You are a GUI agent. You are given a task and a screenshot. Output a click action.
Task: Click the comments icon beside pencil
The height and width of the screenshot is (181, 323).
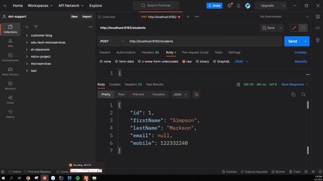(303, 28)
